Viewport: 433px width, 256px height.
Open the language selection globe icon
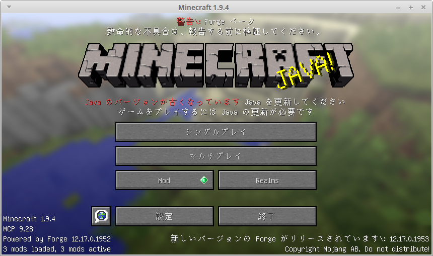pos(101,216)
